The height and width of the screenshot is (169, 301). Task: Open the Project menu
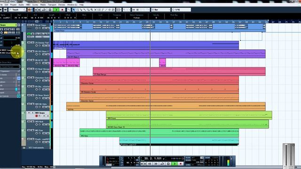coord(13,5)
